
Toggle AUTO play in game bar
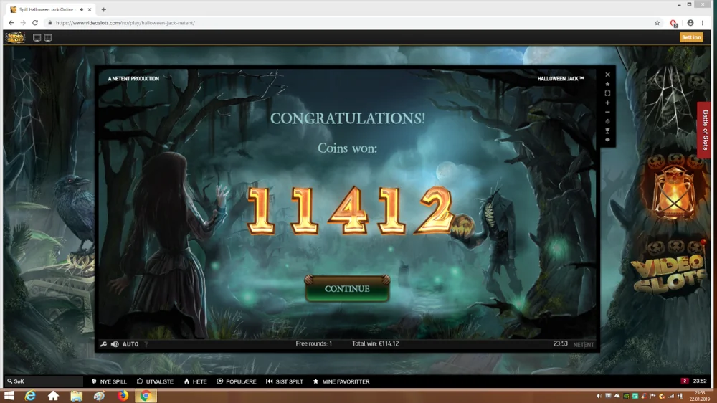click(x=130, y=344)
